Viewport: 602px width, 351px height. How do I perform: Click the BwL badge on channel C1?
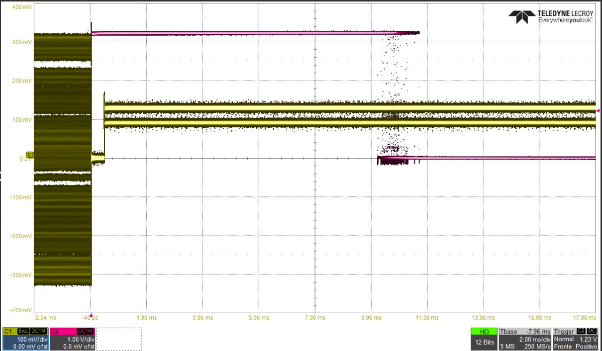[23, 331]
